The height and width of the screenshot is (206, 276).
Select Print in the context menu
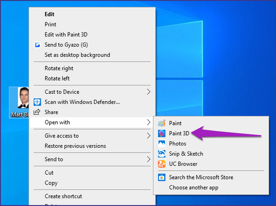tap(92, 24)
